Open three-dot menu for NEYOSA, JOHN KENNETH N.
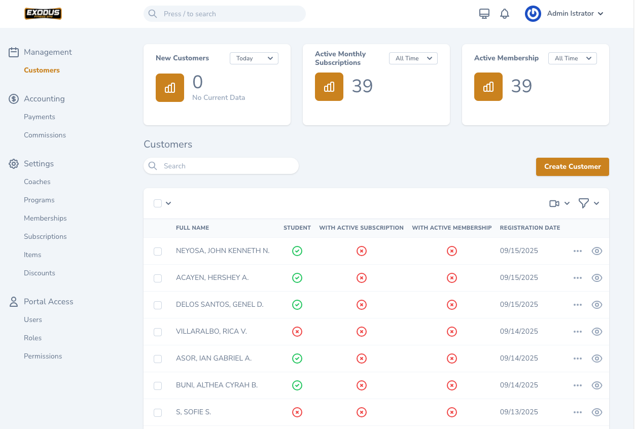The height and width of the screenshot is (429, 635). (577, 251)
